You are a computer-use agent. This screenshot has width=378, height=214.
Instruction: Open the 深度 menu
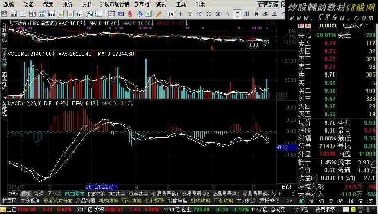pyautogui.click(x=48, y=4)
